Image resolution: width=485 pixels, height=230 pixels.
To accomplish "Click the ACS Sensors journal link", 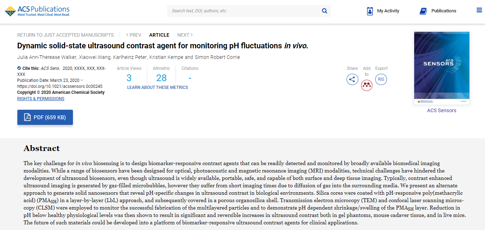I will tap(441, 110).
